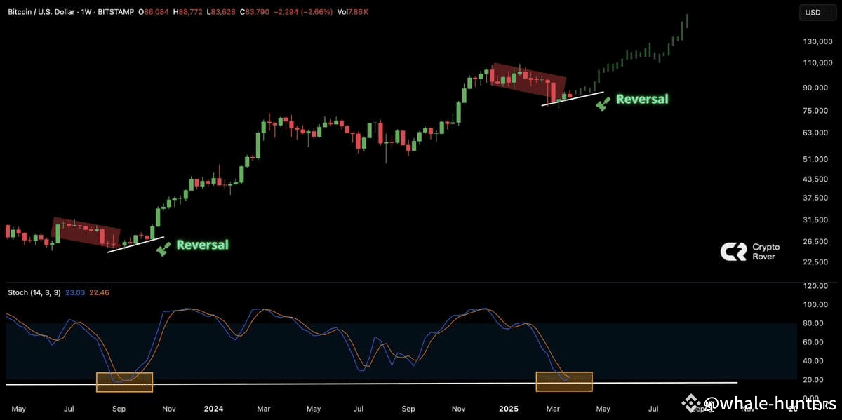Click the 130,000 price axis label

pos(817,42)
